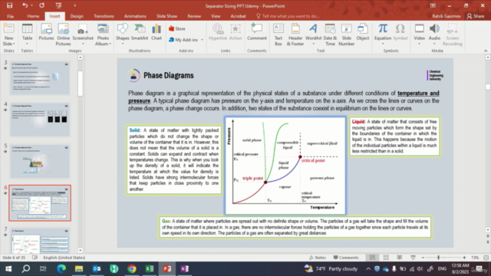The height and width of the screenshot is (276, 491).
Task: Open Online Pictures
Action: click(x=63, y=34)
